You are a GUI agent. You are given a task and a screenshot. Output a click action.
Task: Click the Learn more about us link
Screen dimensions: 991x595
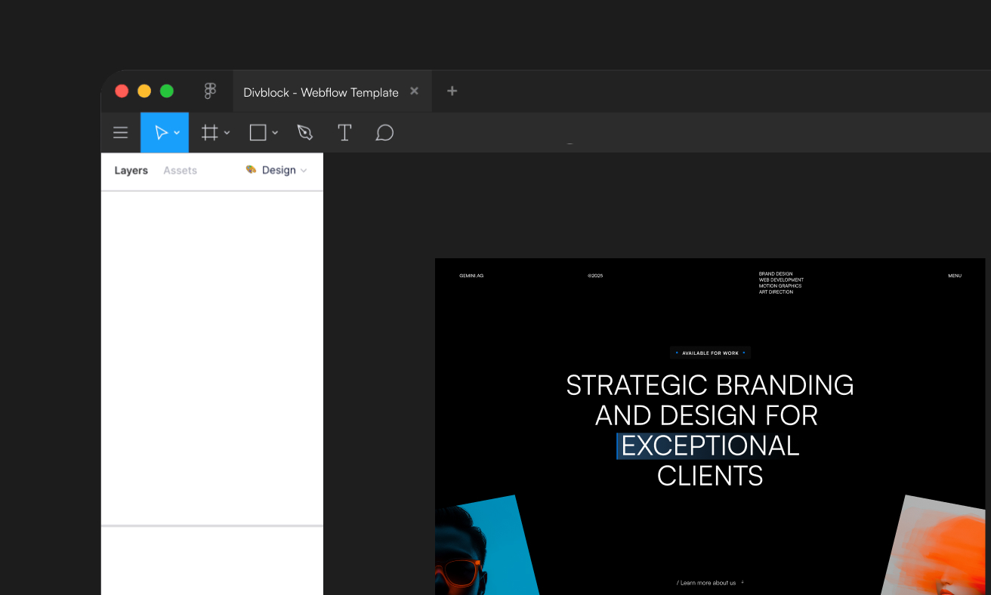coord(709,583)
